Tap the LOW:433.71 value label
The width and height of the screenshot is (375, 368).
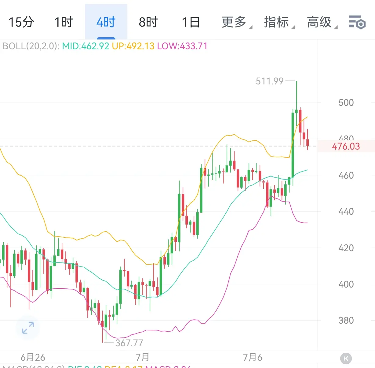(182, 46)
